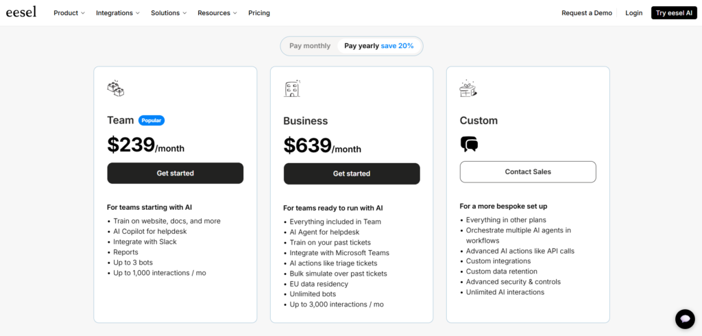Click the Popular badge on Team plan
Image resolution: width=702 pixels, height=336 pixels.
pos(152,121)
